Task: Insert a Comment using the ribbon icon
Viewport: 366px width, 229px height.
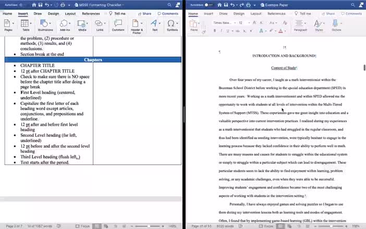Action: 118,25
